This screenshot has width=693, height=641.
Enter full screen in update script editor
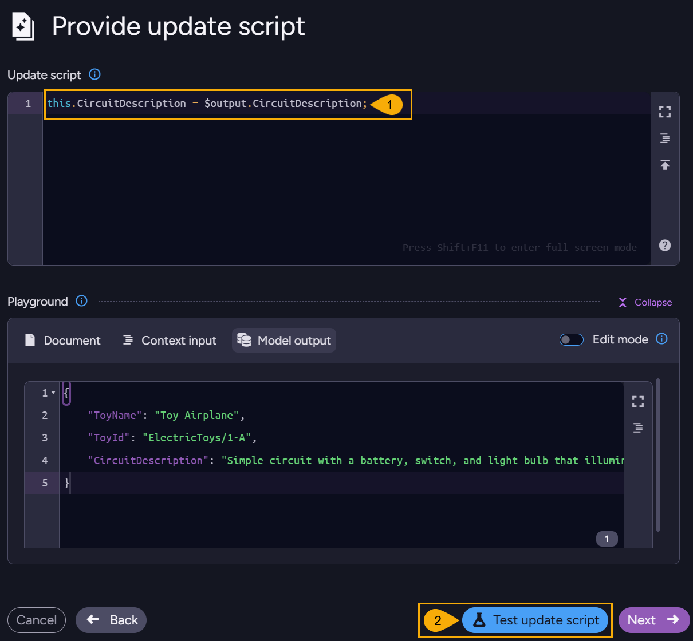665,112
